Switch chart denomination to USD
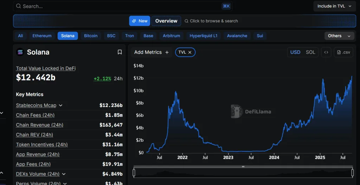The height and width of the screenshot is (185, 360). click(x=295, y=52)
